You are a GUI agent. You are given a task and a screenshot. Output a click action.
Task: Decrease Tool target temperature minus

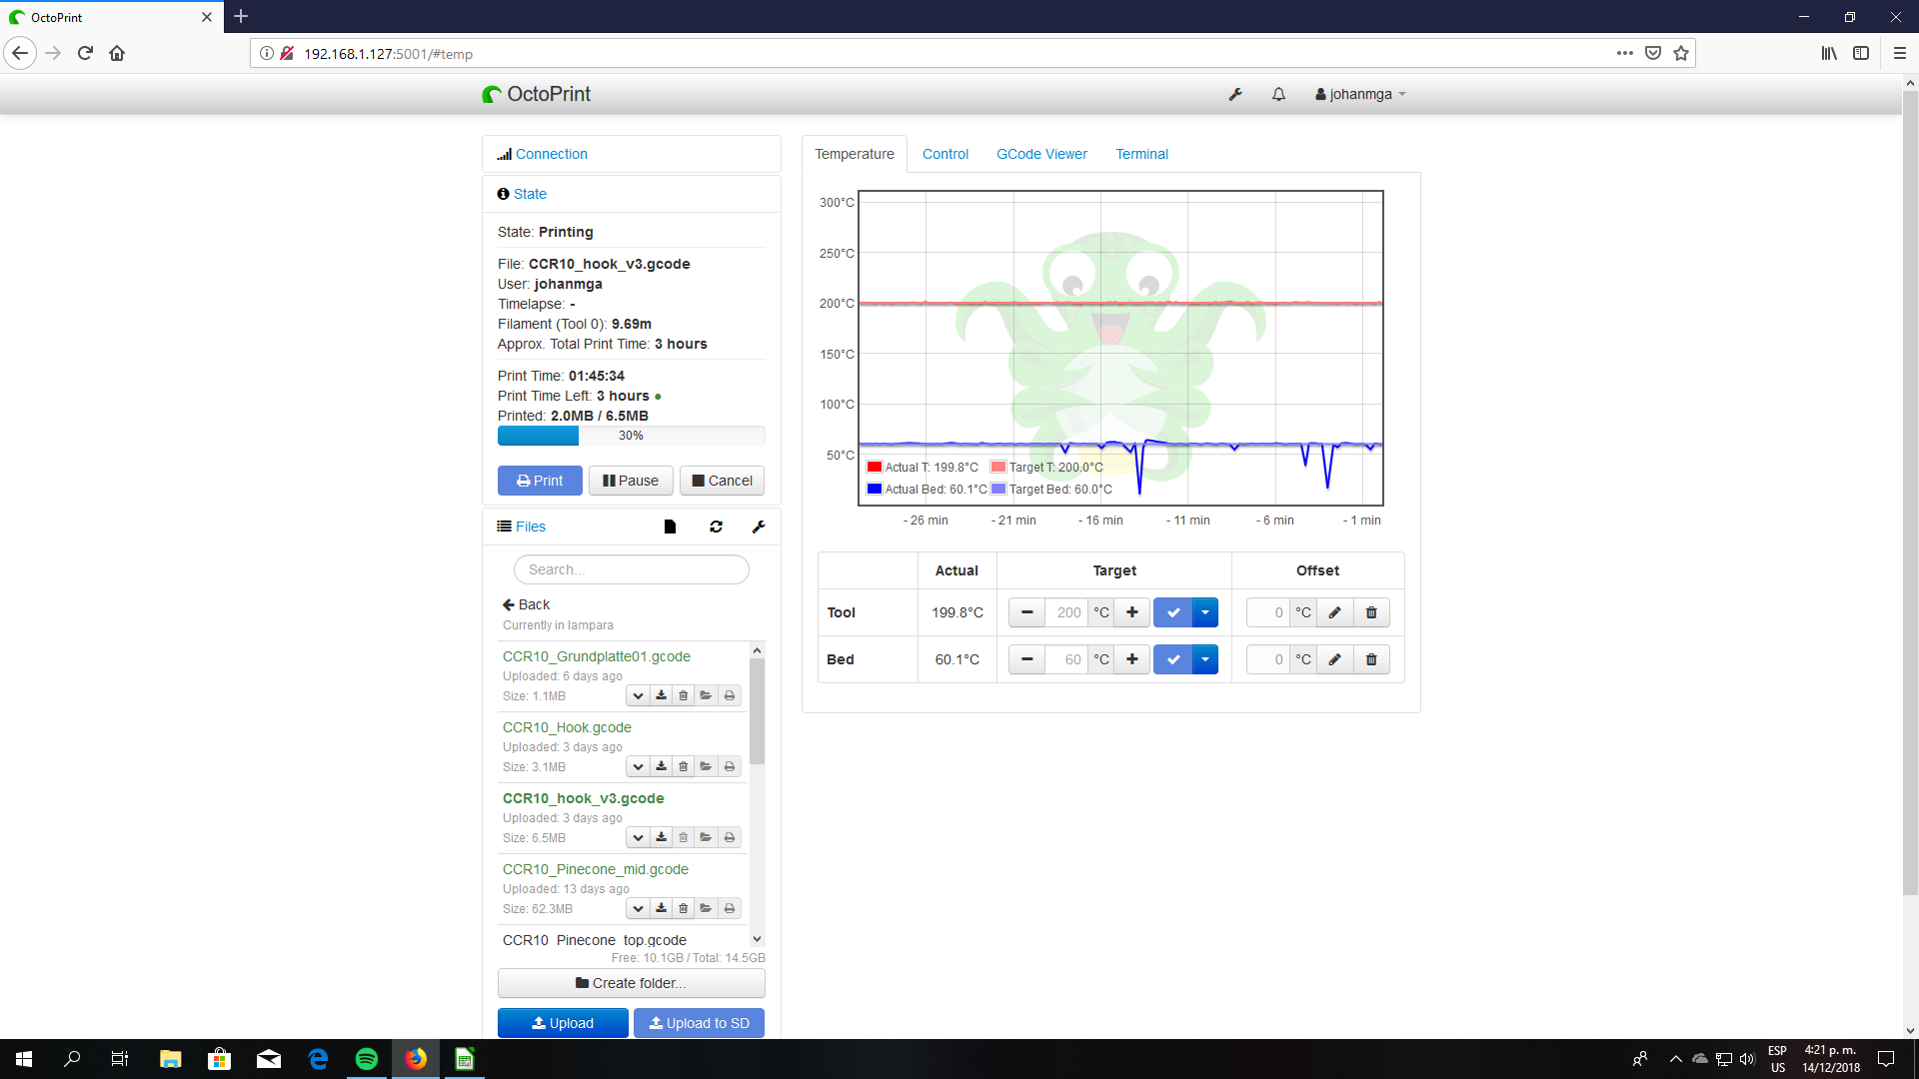pyautogui.click(x=1026, y=612)
